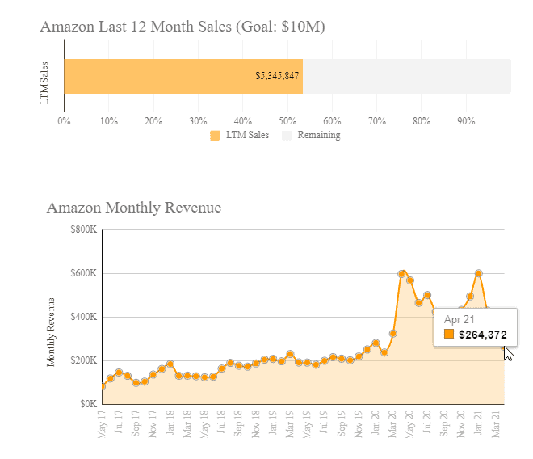Click the Jan 21 peak data point

479,273
